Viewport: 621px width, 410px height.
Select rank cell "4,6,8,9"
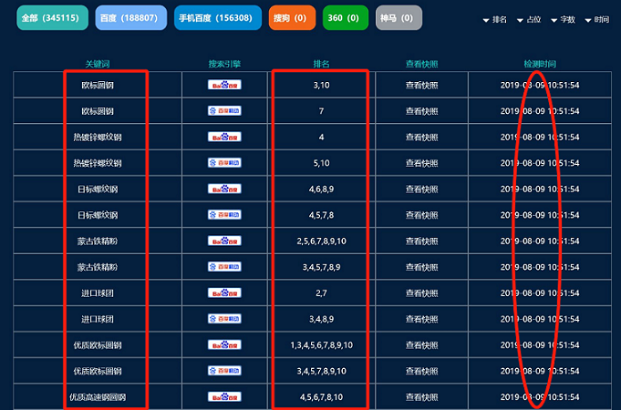click(321, 190)
